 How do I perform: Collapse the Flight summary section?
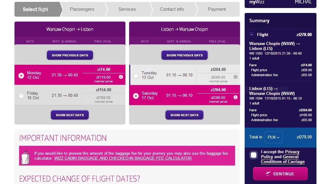click(x=251, y=35)
